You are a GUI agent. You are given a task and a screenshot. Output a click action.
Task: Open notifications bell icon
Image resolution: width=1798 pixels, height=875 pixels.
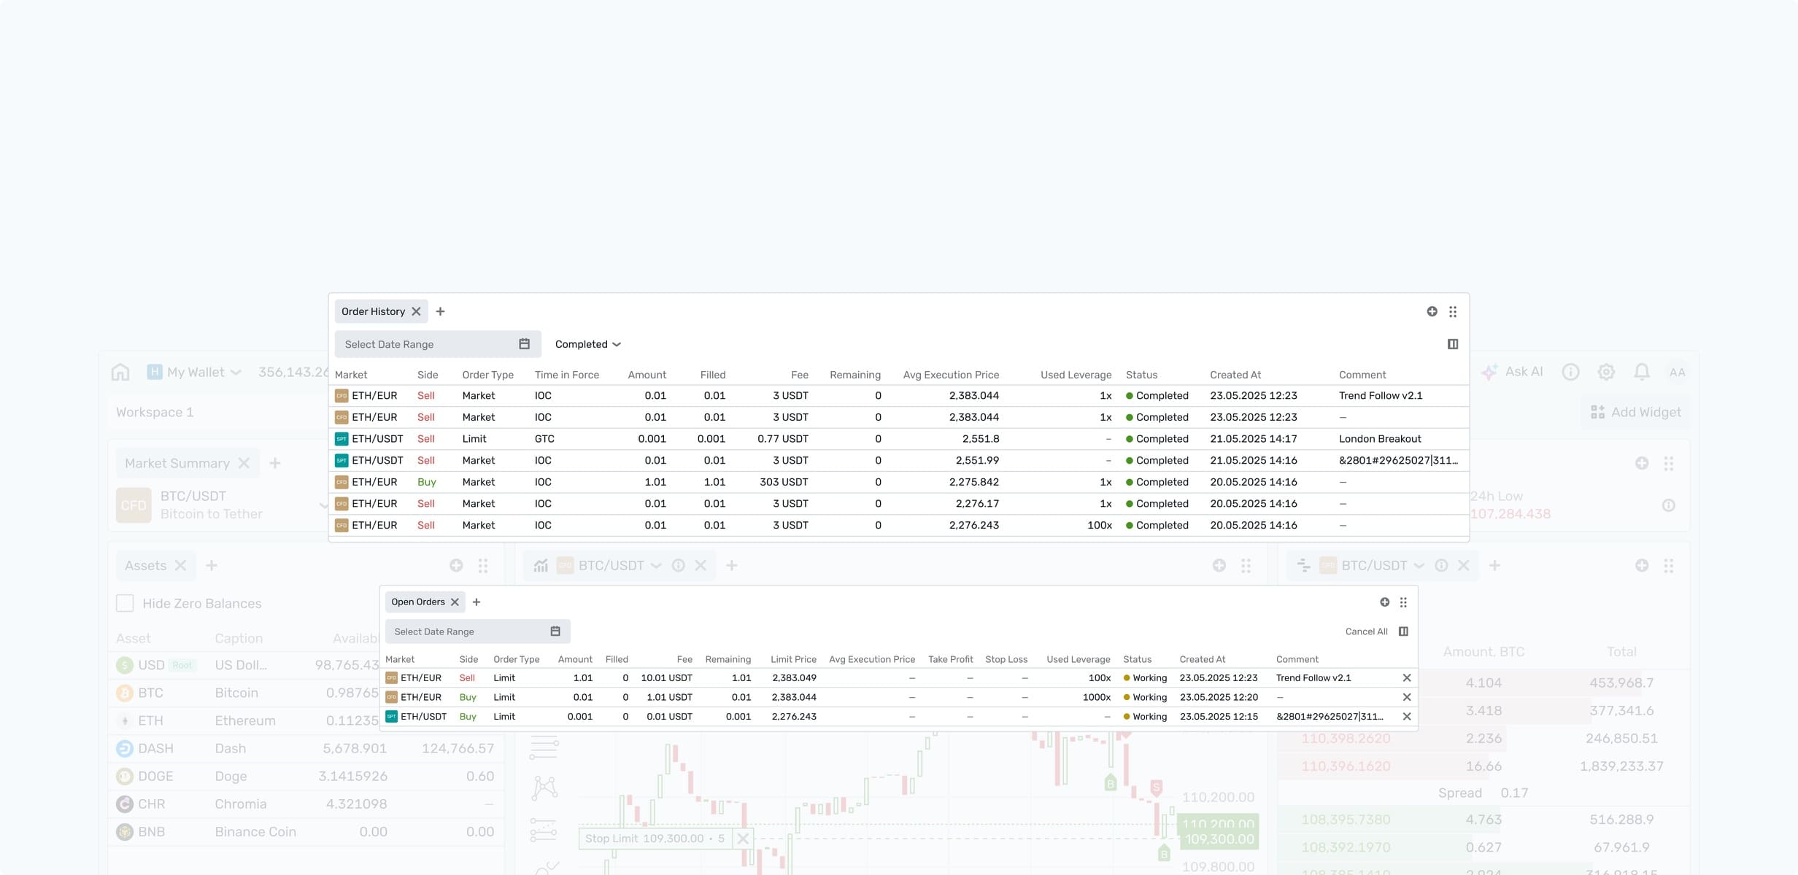[x=1642, y=372]
